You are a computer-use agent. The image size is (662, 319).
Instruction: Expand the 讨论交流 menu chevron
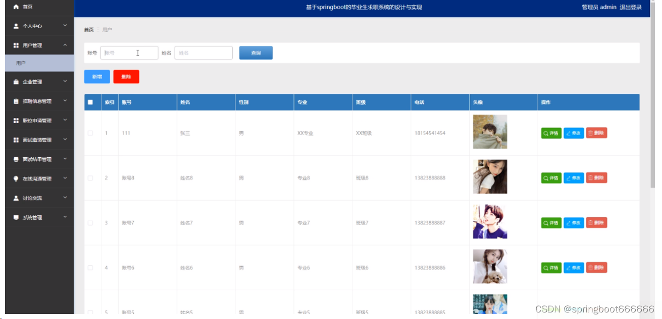[65, 198]
